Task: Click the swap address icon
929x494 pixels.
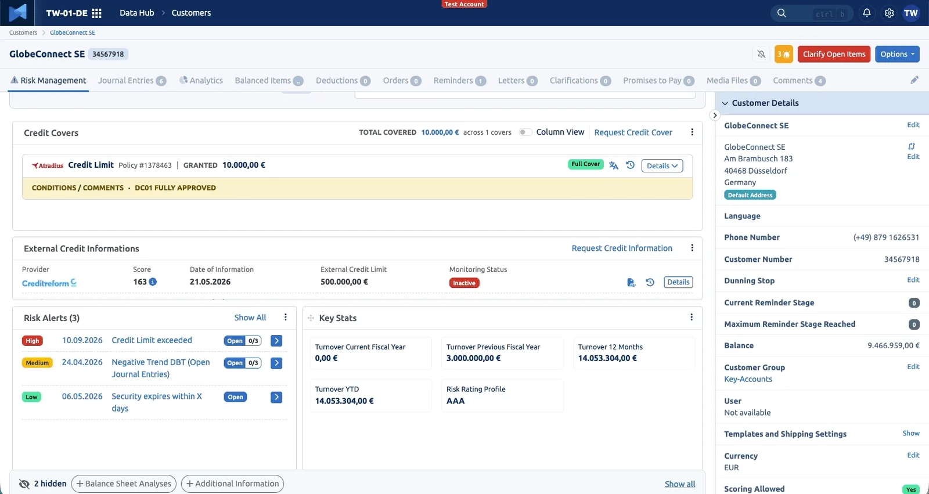Action: [x=912, y=146]
